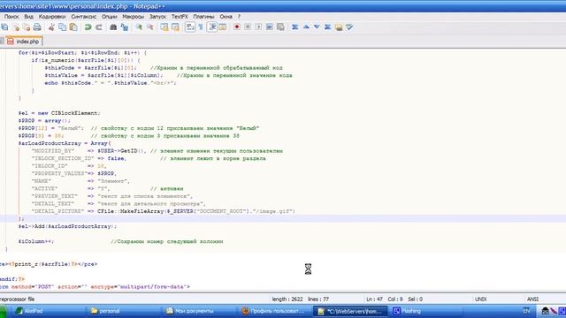Click the Cut scissors icon
Viewport: 566px width, 318px height.
coord(51,27)
